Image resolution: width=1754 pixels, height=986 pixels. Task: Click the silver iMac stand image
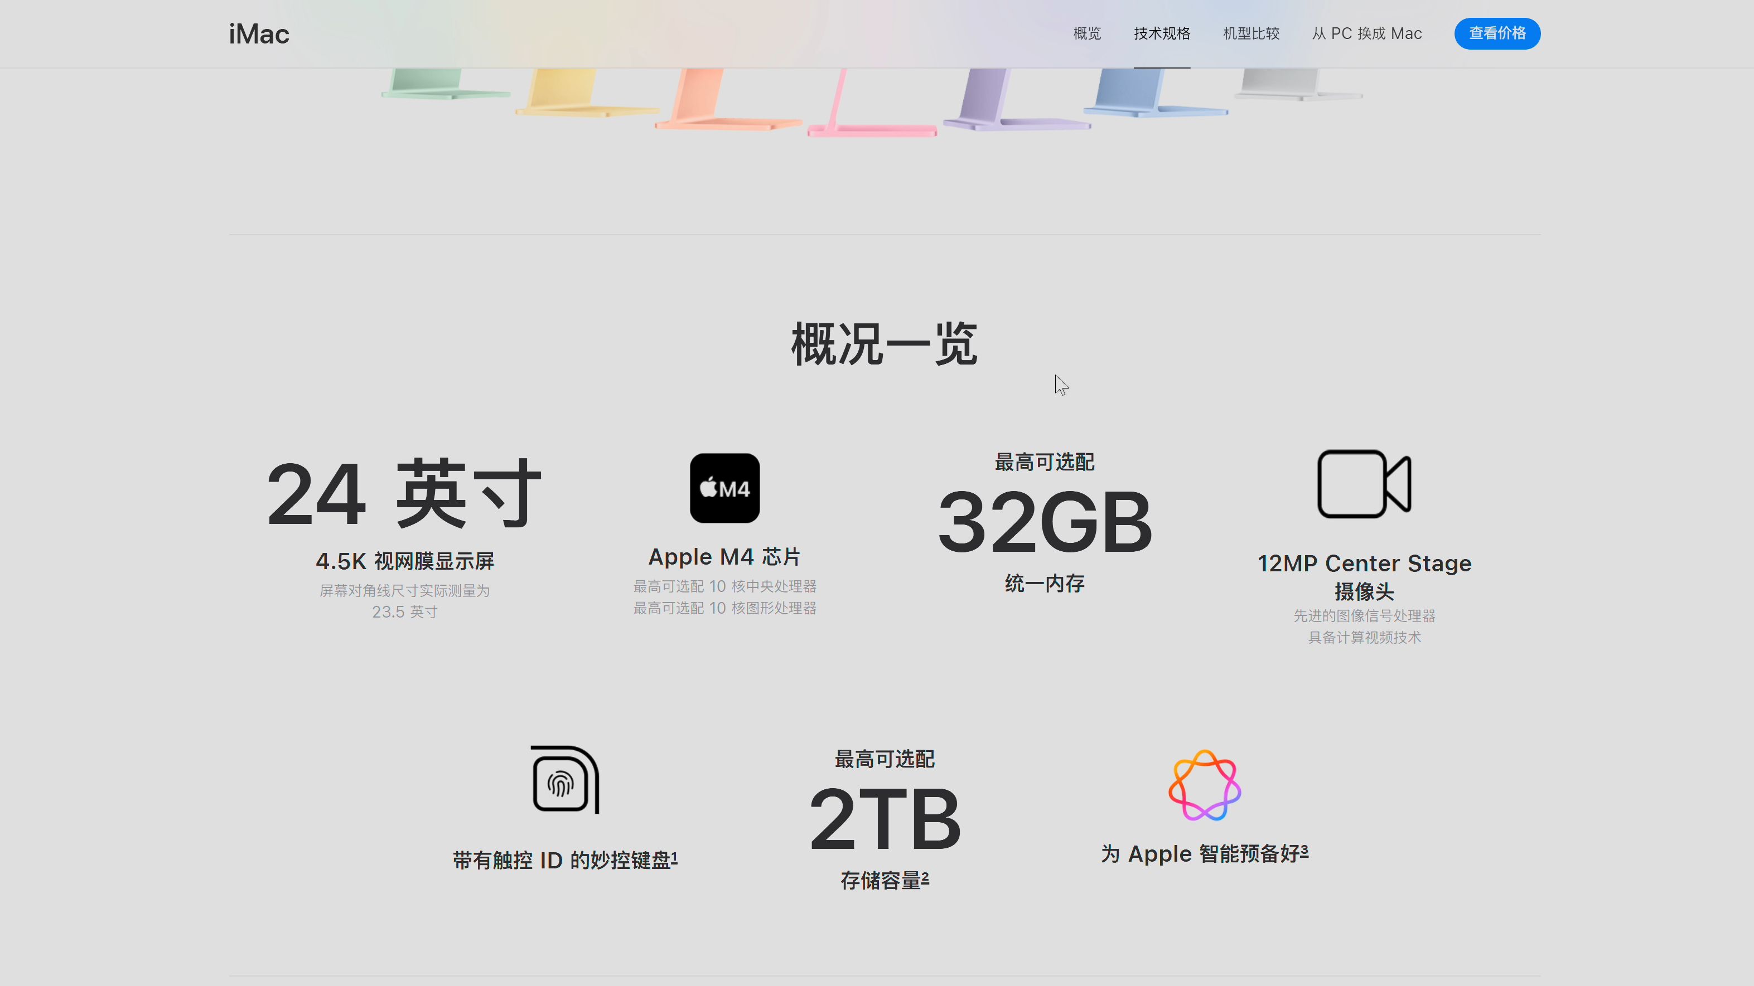[x=1298, y=84]
